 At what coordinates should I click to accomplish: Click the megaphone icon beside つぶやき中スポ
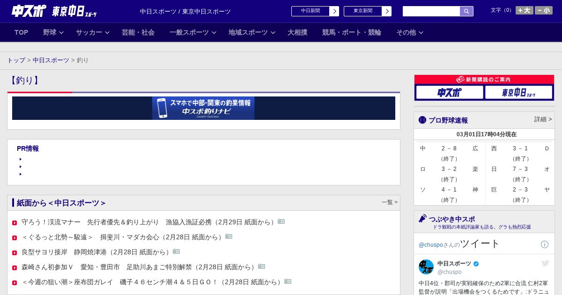[422, 219]
